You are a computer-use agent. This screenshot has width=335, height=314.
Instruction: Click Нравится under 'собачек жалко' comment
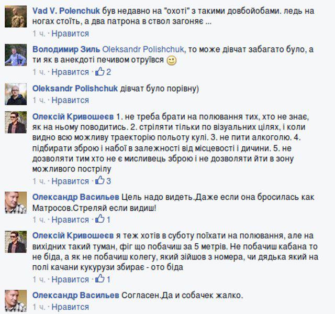click(x=70, y=307)
